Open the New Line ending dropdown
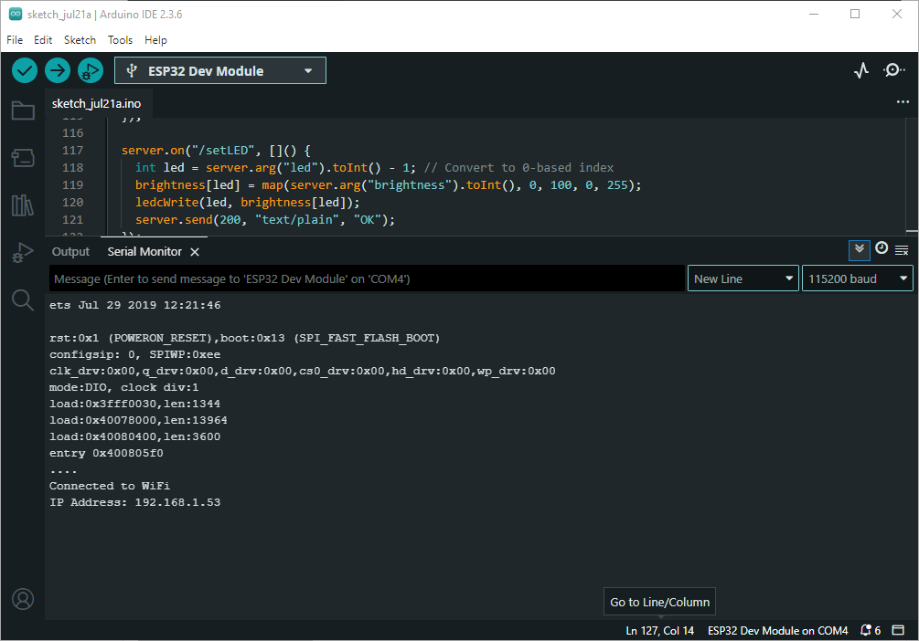 (743, 278)
